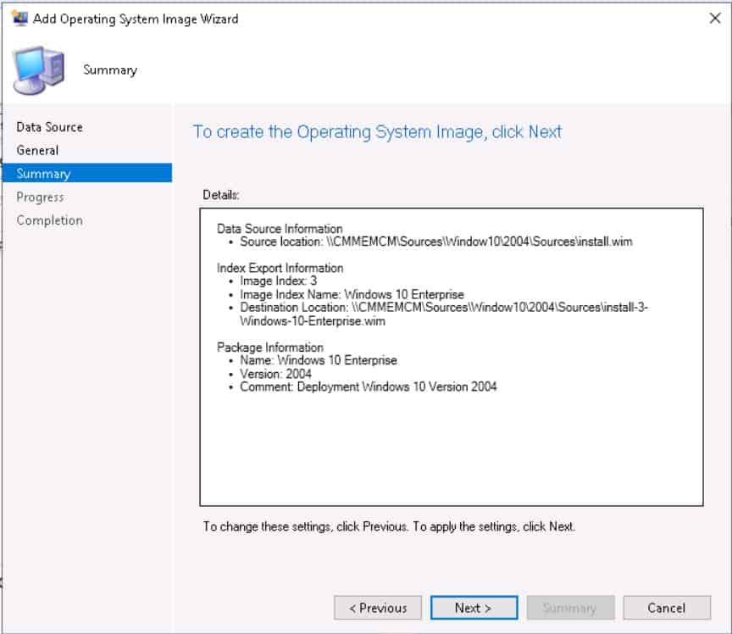
Task: Click 'To create the Operating System Image' heading
Action: click(377, 131)
